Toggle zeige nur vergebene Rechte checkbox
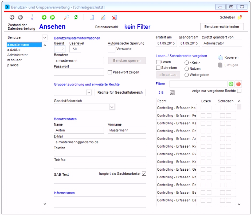 (x=239, y=91)
